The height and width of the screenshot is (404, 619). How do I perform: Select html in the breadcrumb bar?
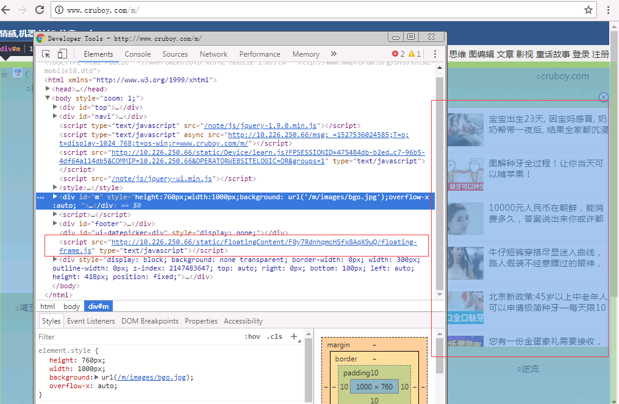pos(48,306)
